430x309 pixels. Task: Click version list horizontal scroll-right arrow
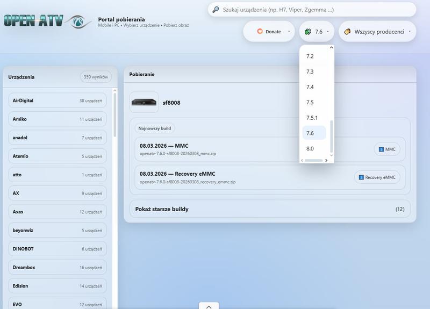click(326, 160)
